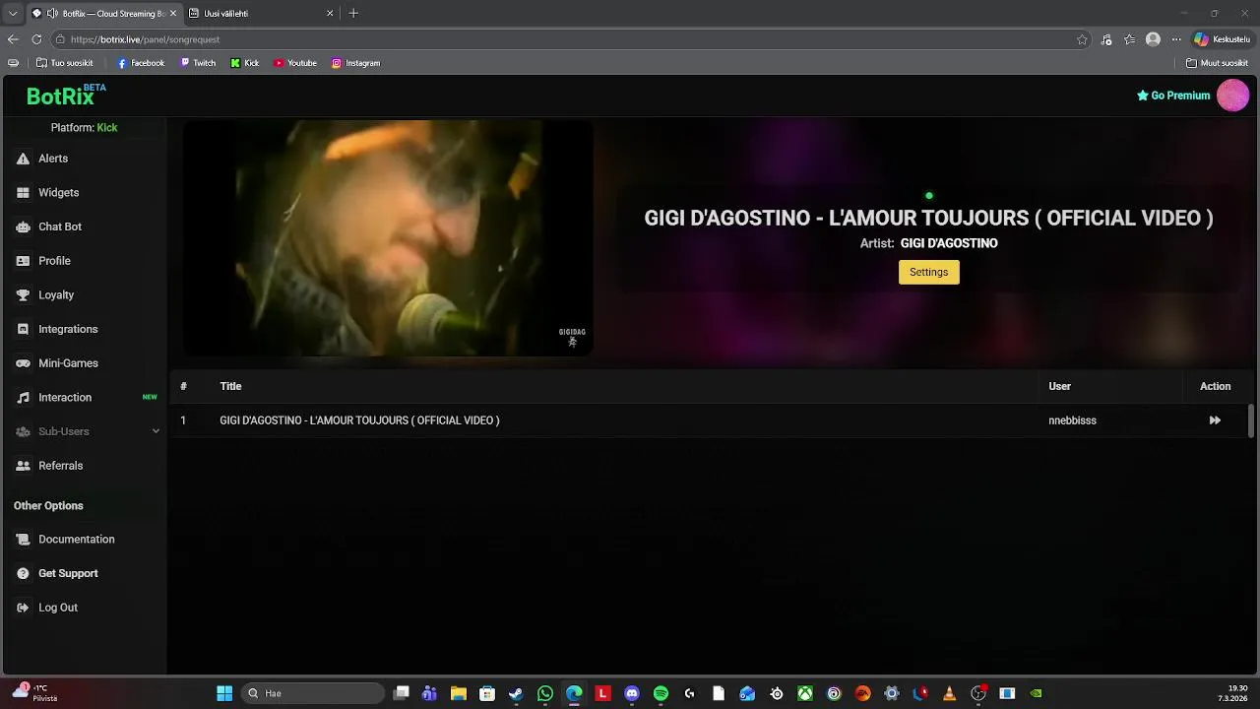1260x709 pixels.
Task: Click the song list scrollbar
Action: (1251, 420)
